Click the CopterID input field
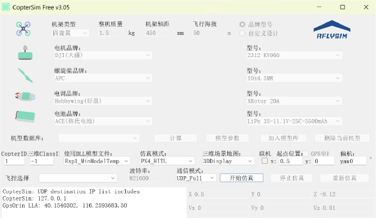Screen dimensions: 376x218 [x=14, y=161]
